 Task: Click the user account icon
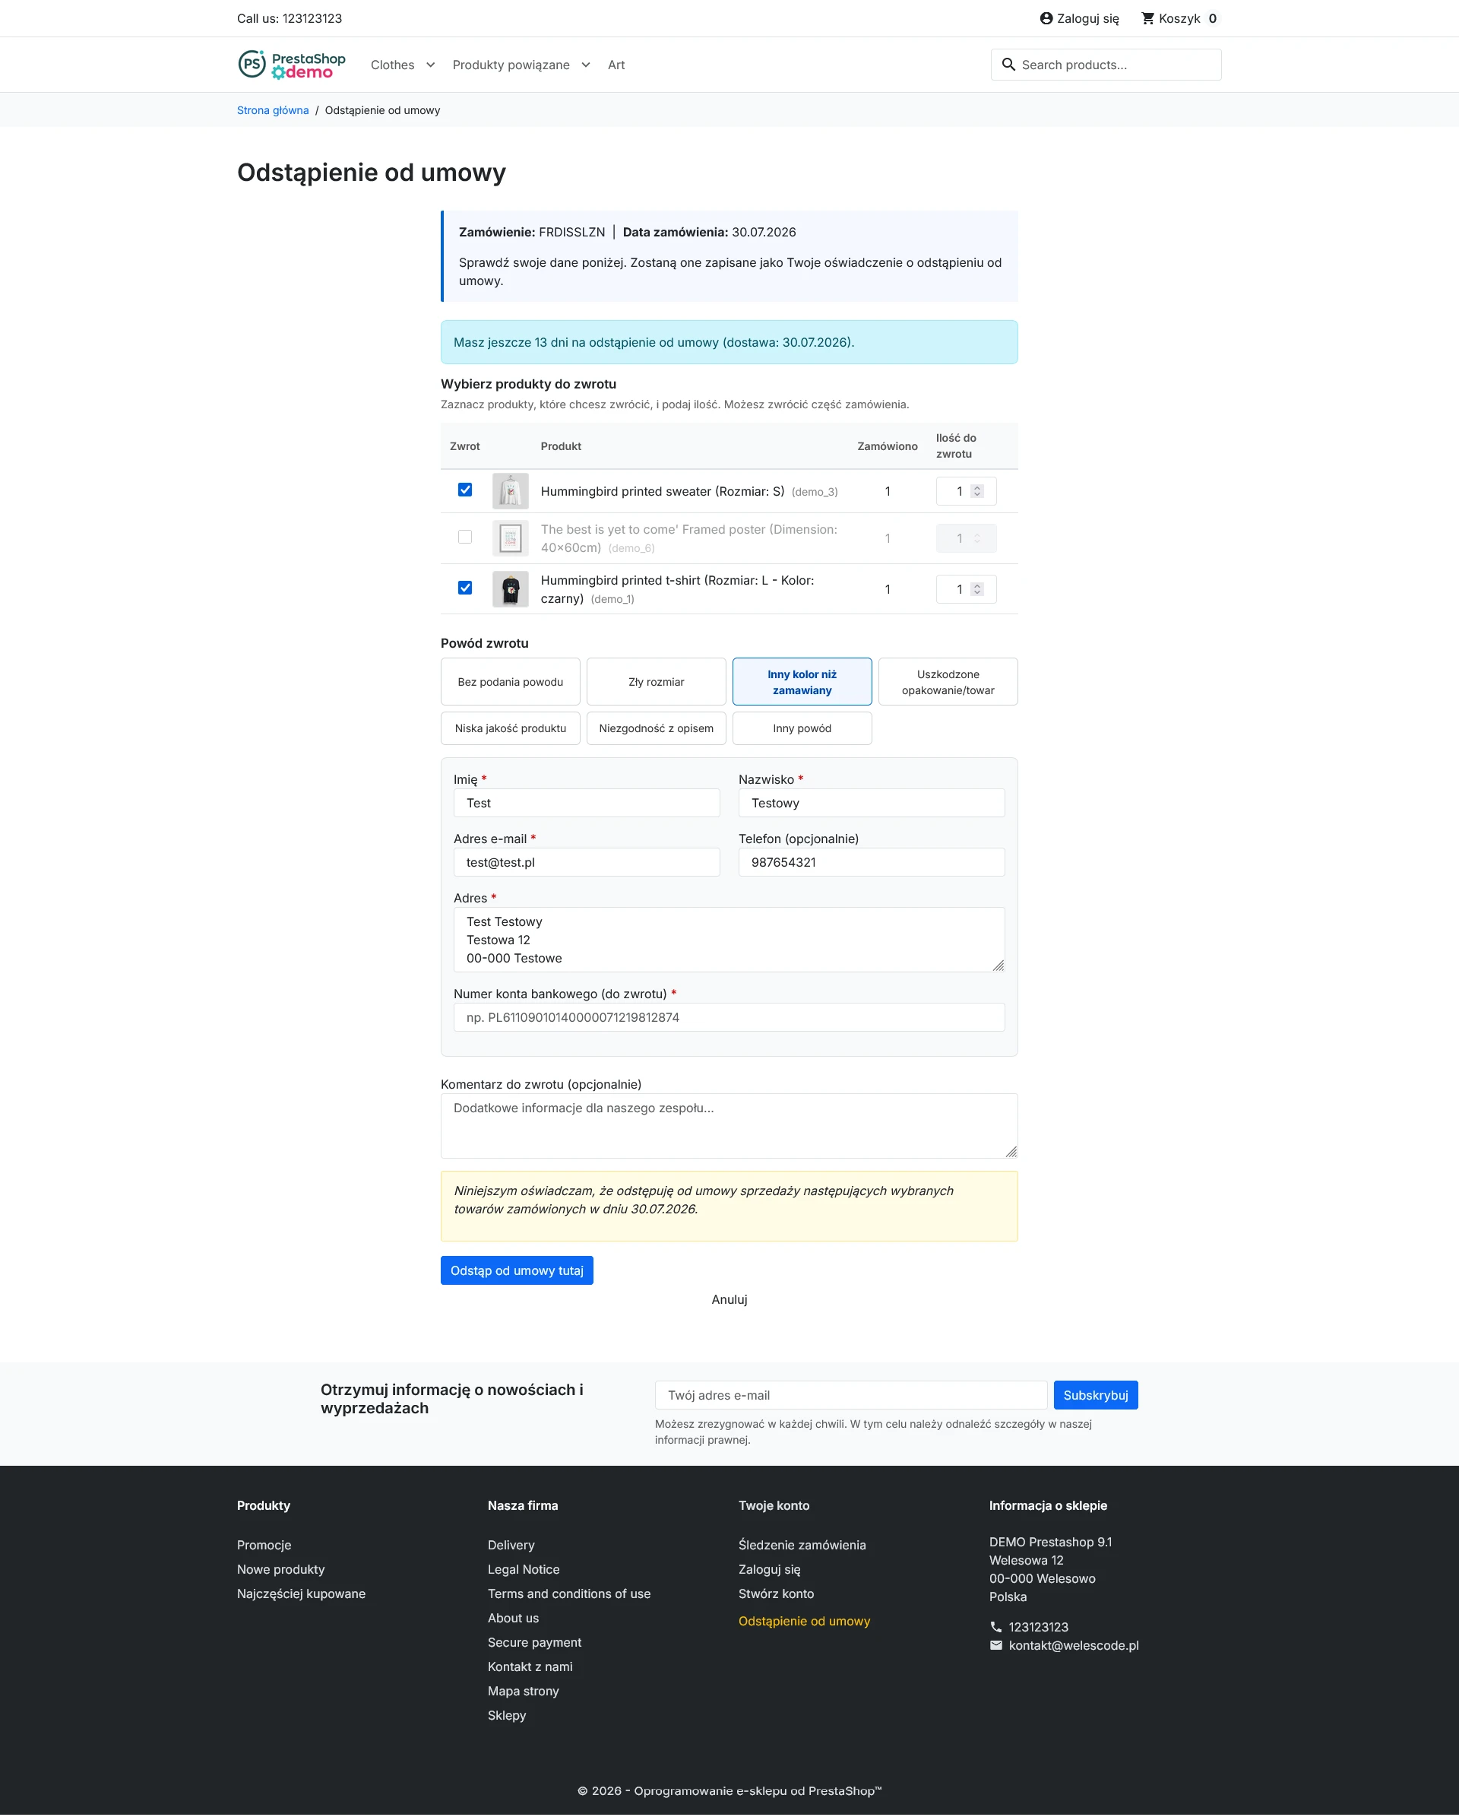1046,18
